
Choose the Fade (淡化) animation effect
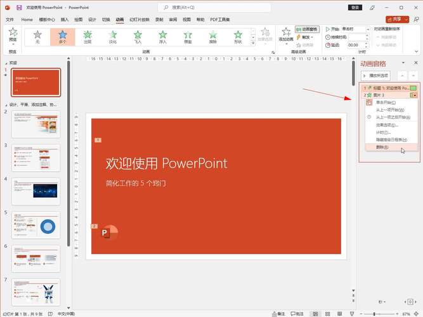click(x=112, y=37)
